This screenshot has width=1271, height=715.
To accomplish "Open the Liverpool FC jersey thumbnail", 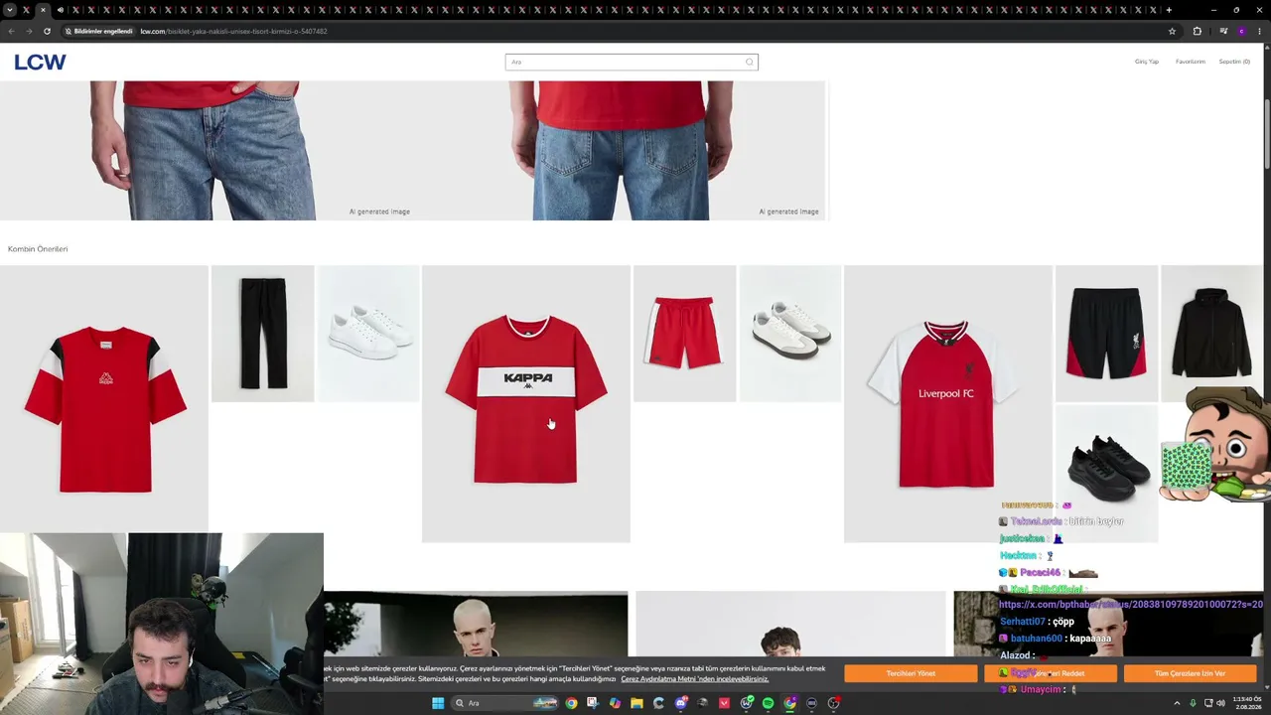I will (x=948, y=403).
